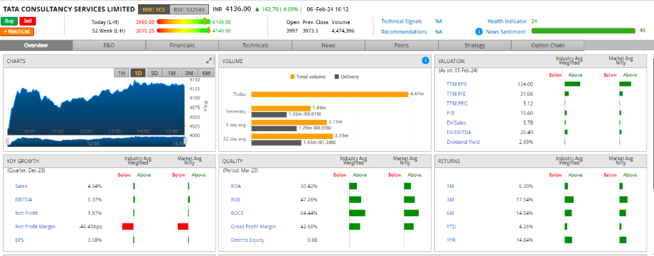Click the EPS growth link
Image resolution: width=654 pixels, height=256 pixels.
pos(19,240)
